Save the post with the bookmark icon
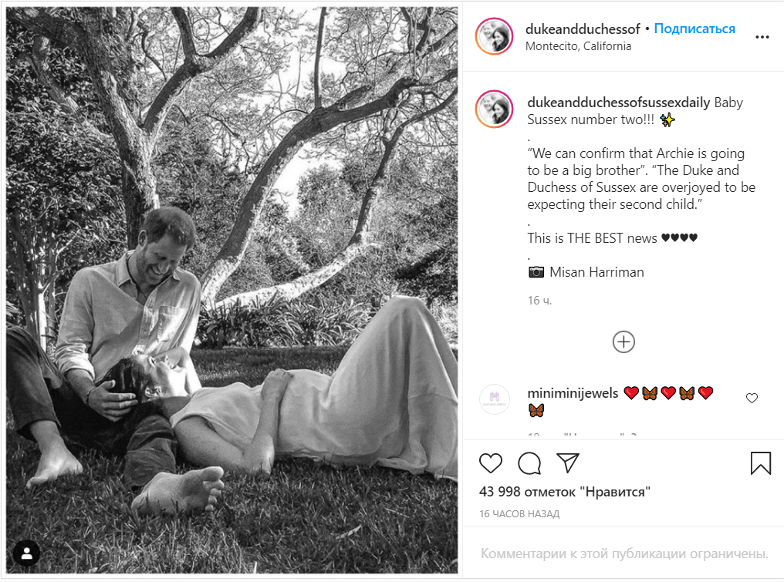This screenshot has height=582, width=784. pos(761,463)
